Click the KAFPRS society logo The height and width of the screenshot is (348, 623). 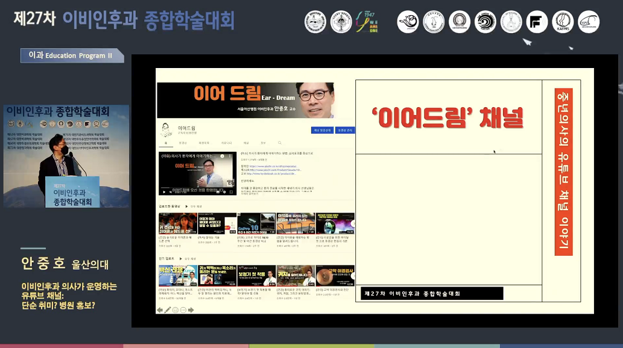pyautogui.click(x=563, y=22)
